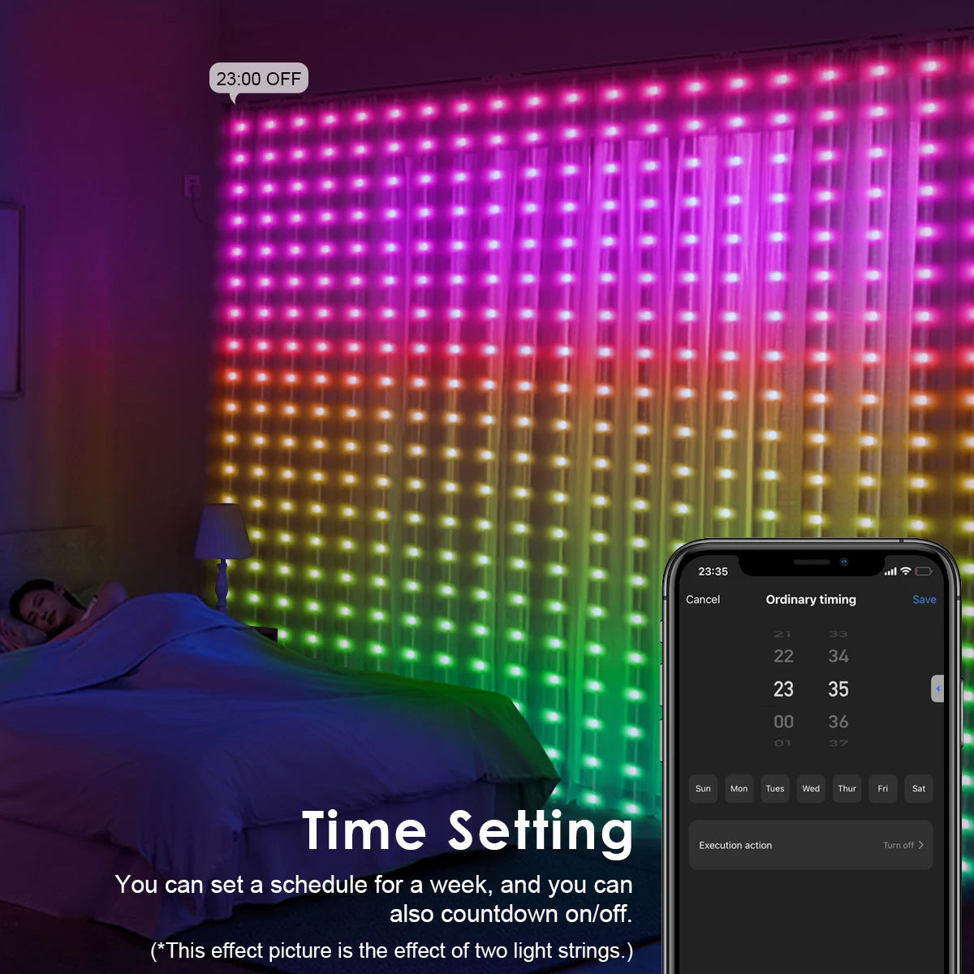The image size is (974, 974).
Task: Tap the battery indicator icon
Action: [924, 571]
